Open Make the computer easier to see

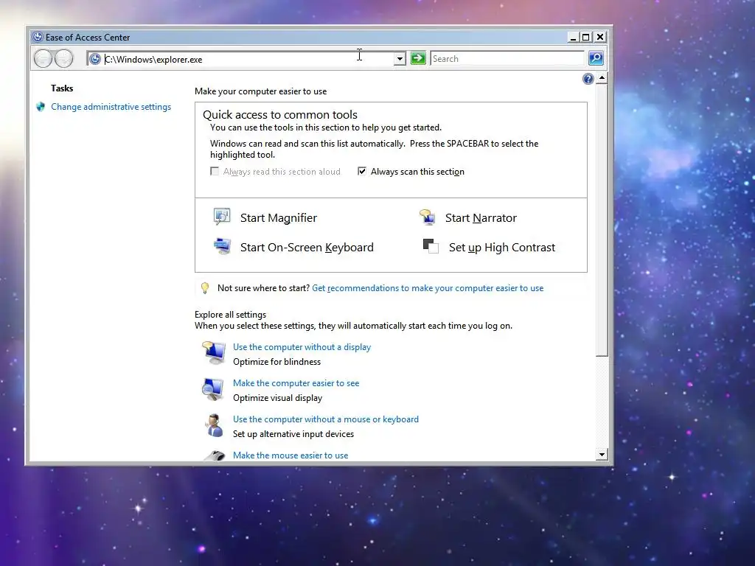[296, 383]
